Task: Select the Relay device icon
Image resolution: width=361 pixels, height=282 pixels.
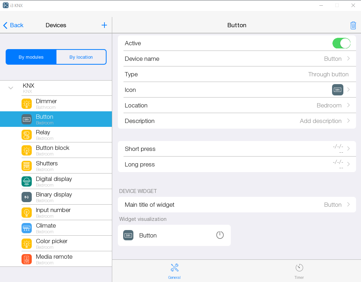Action: click(x=26, y=135)
